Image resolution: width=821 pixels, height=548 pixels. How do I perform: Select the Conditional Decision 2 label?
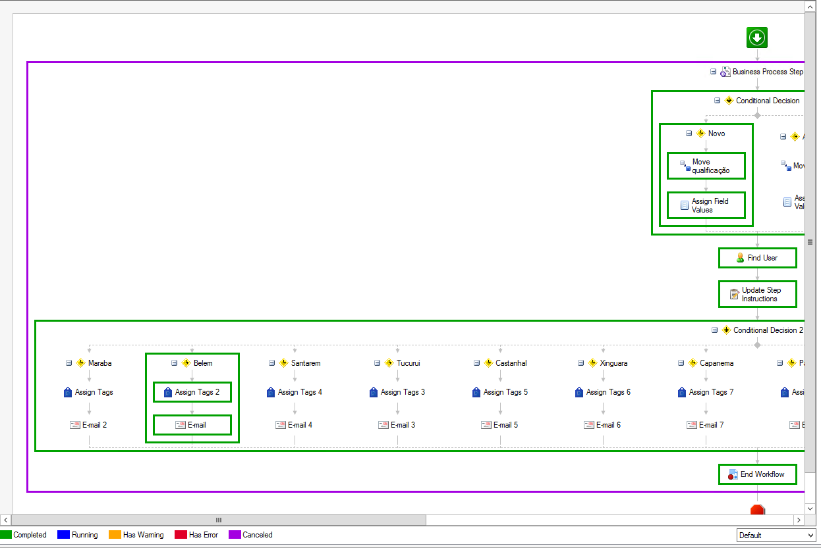pyautogui.click(x=768, y=330)
